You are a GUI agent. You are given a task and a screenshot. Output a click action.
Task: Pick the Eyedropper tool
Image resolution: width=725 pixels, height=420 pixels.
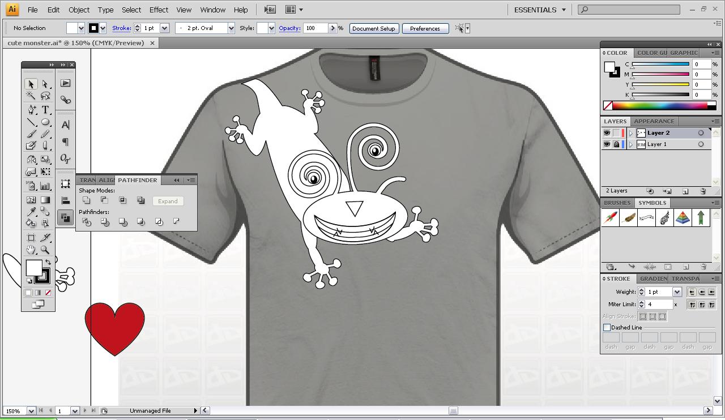pos(31,212)
